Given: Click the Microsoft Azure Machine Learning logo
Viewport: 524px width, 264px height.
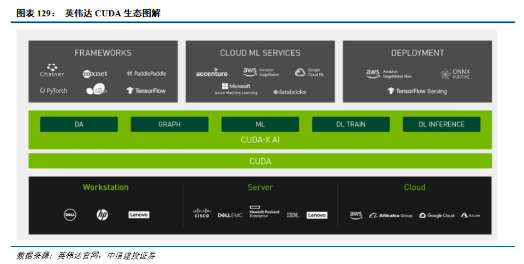Looking at the screenshot, I should pyautogui.click(x=236, y=89).
